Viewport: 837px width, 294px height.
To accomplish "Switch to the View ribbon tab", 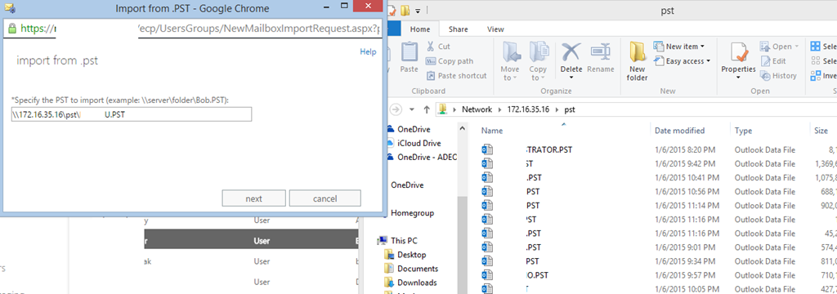I will pyautogui.click(x=495, y=29).
